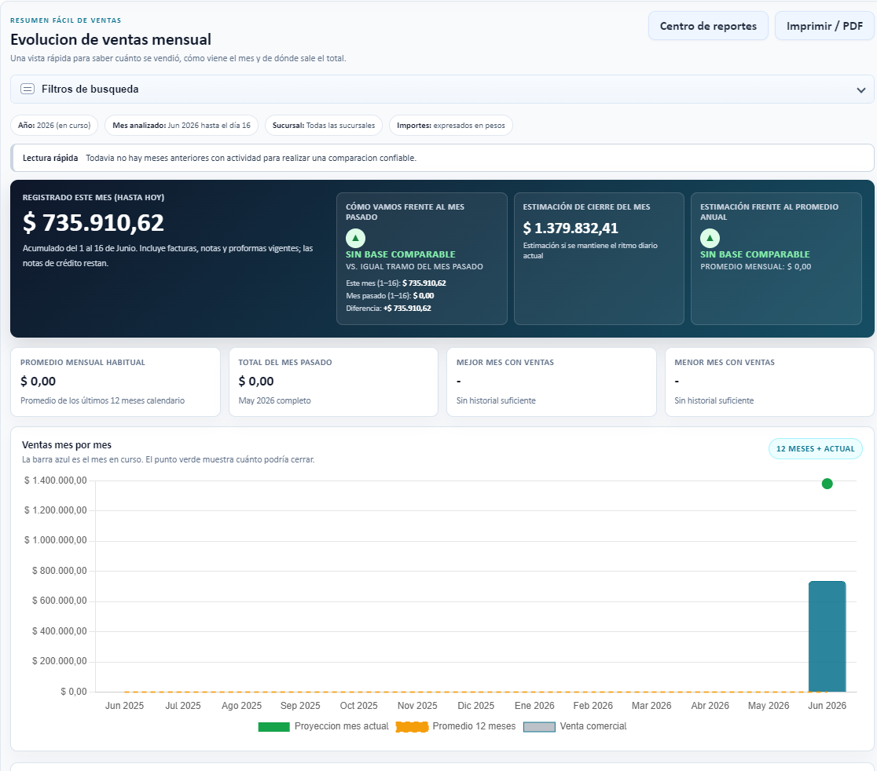
Task: Click the MEJOR MES CON VENTAS card title
Action: click(505, 363)
